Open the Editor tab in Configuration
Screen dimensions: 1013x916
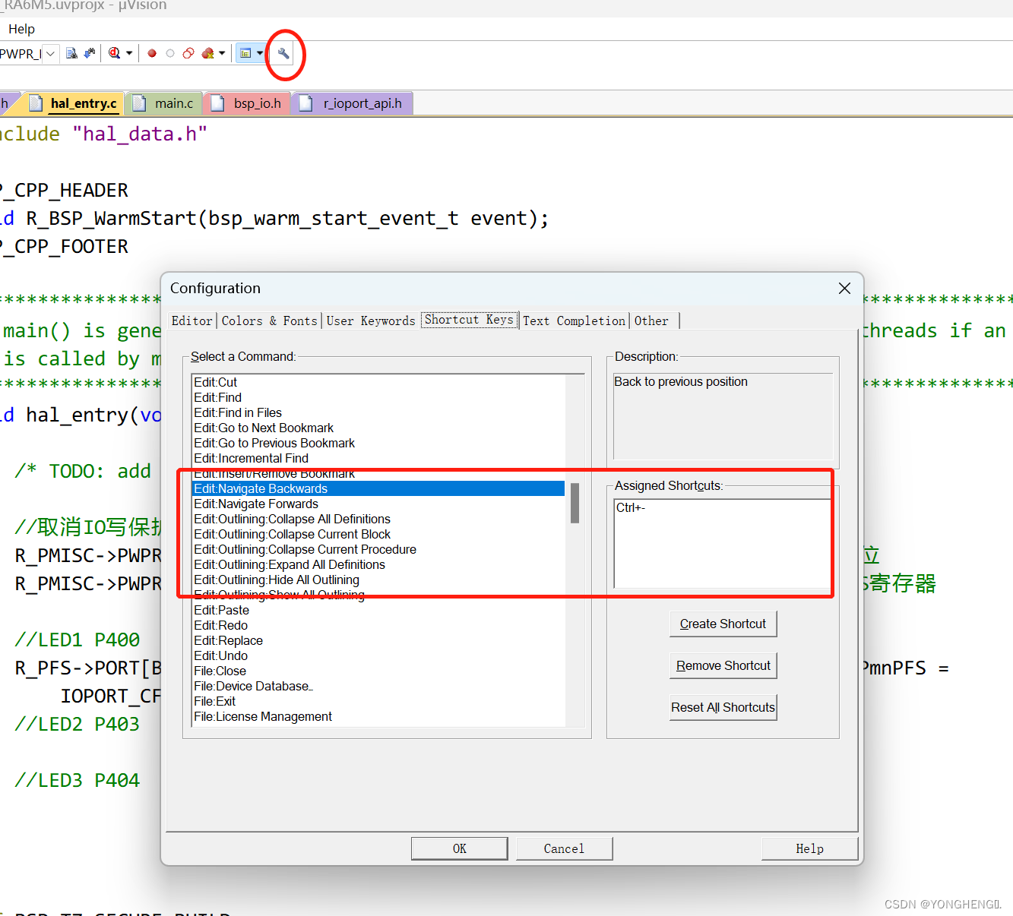[x=192, y=321]
